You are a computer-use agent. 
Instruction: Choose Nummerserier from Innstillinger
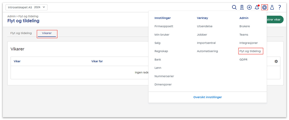(x=164, y=76)
